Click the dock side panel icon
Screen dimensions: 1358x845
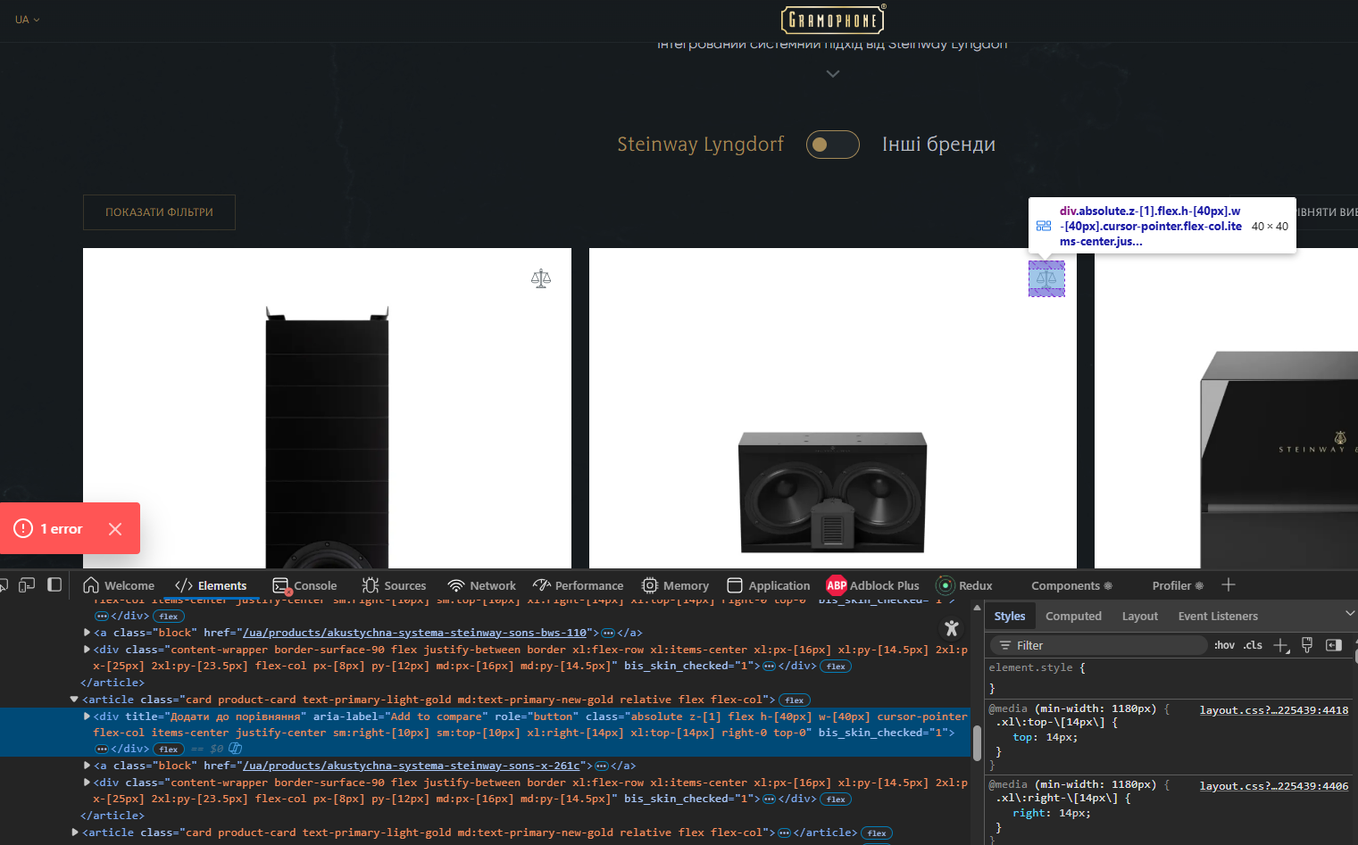click(x=54, y=584)
